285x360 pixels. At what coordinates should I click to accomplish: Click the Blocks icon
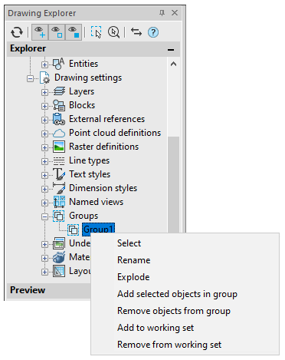(59, 105)
